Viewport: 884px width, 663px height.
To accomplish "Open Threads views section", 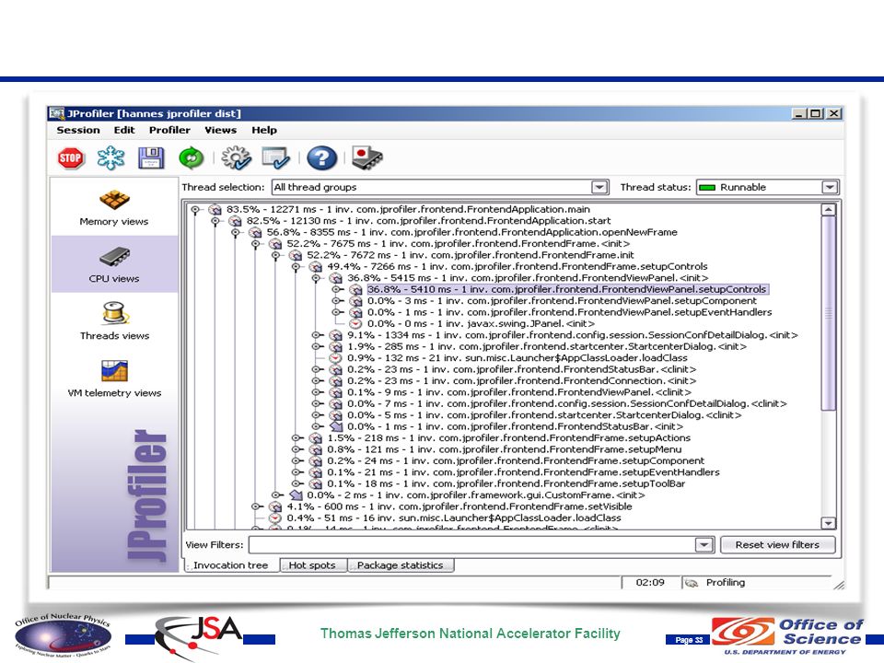I will [114, 321].
